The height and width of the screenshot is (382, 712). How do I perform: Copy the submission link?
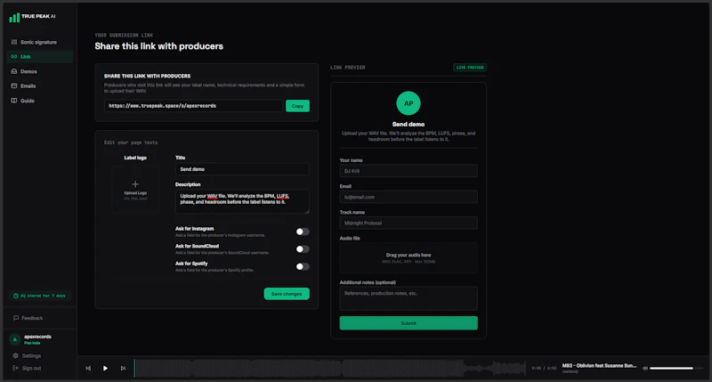(x=297, y=106)
